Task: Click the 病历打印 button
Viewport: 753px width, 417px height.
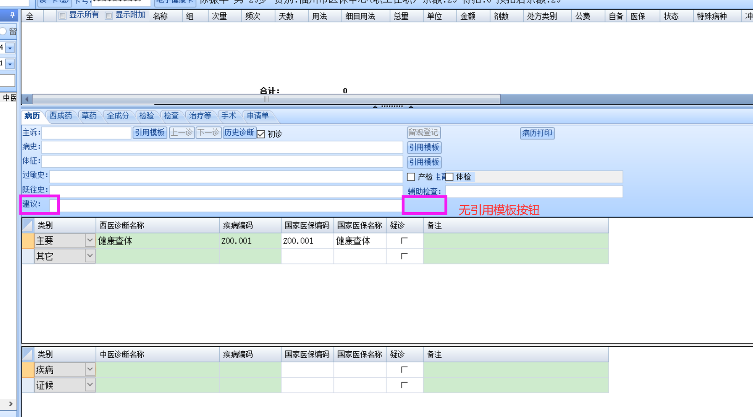Action: point(537,133)
